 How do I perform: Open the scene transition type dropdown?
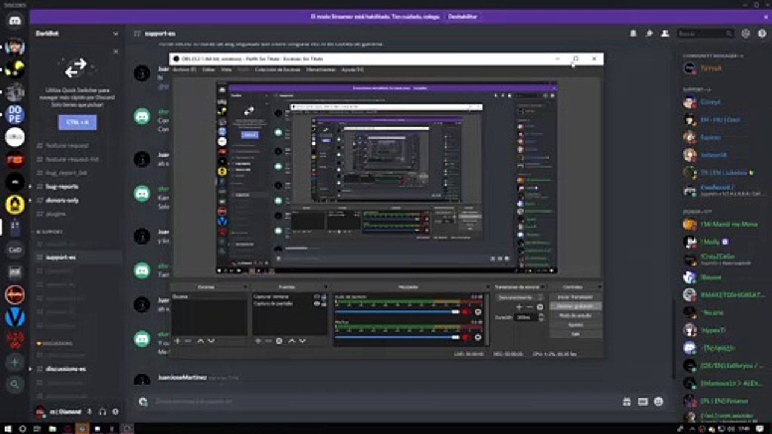(519, 297)
